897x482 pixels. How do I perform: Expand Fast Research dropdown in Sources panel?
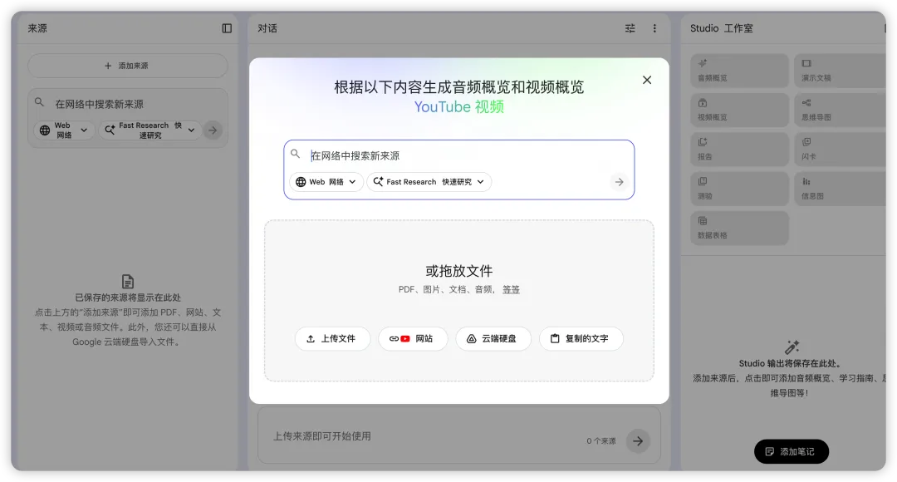pos(150,130)
